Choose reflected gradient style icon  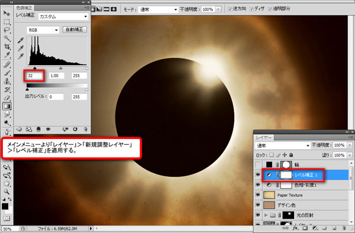click(x=106, y=9)
